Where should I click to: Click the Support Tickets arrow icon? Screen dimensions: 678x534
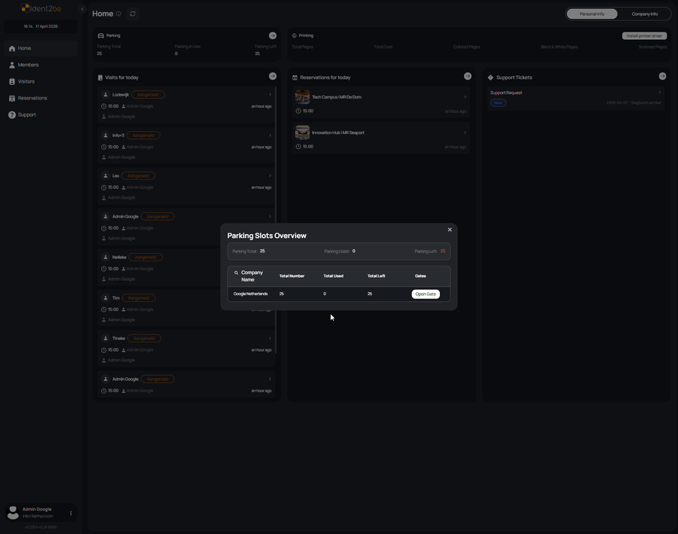point(662,76)
